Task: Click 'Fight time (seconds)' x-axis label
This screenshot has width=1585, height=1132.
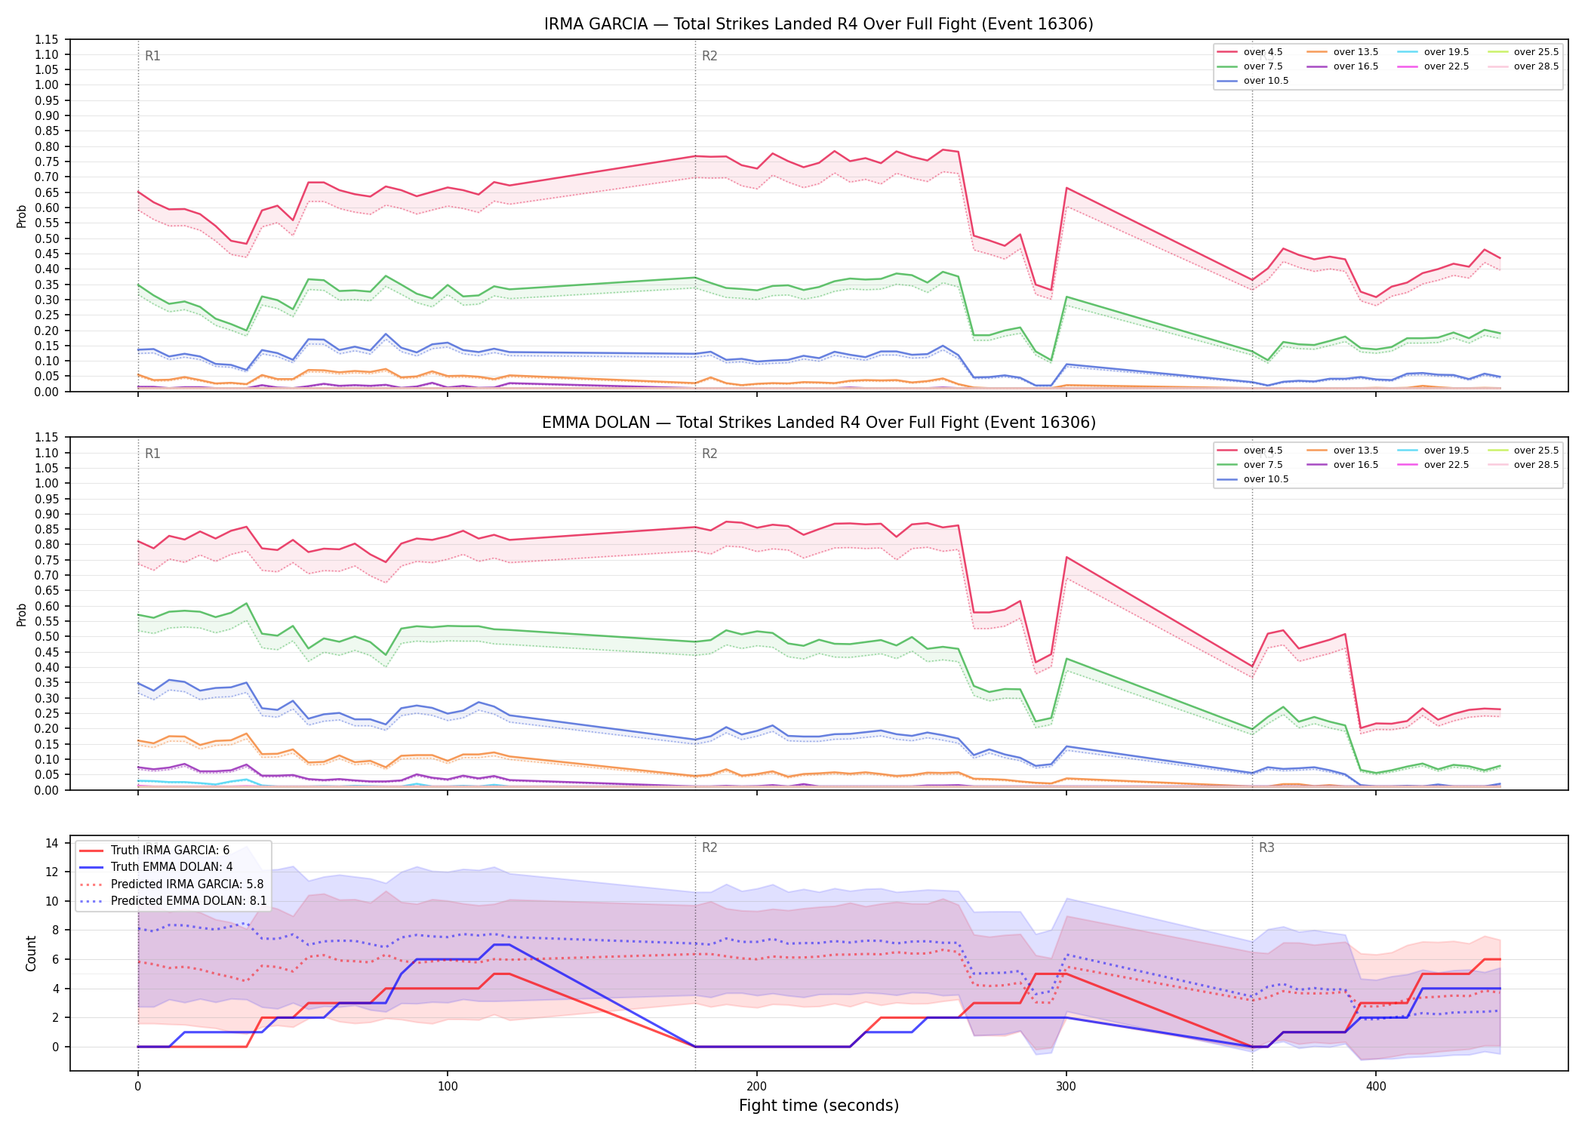Action: click(819, 1106)
